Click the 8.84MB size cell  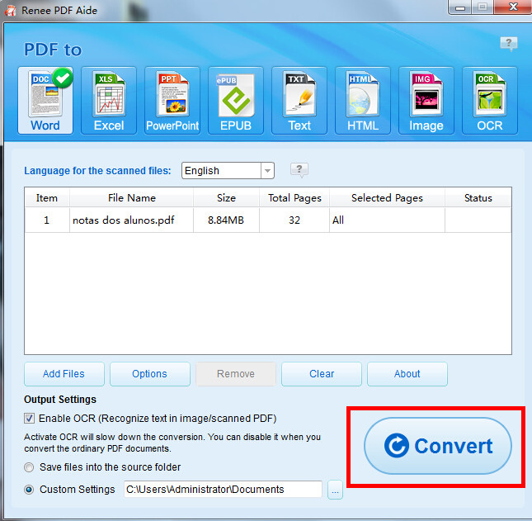click(x=226, y=220)
